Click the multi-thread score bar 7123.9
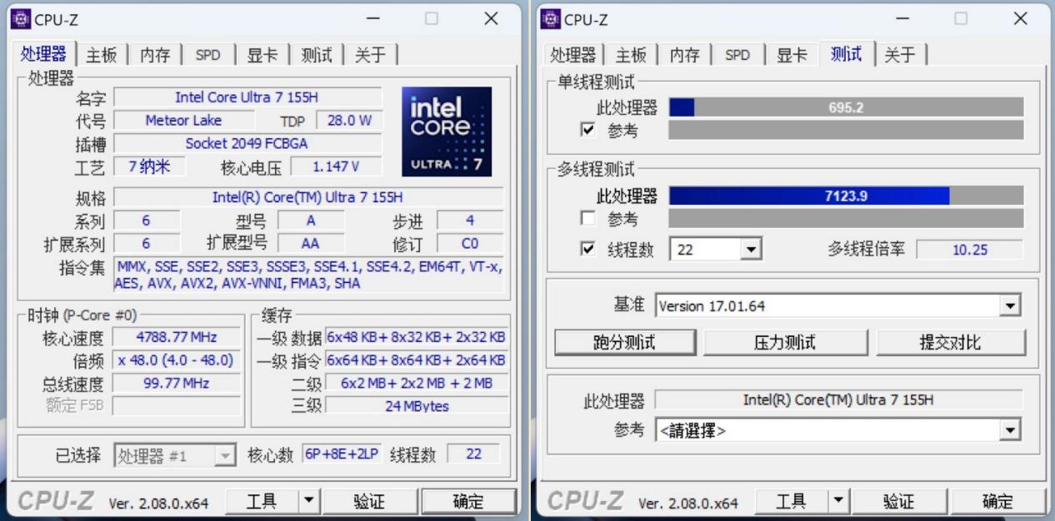 (846, 196)
